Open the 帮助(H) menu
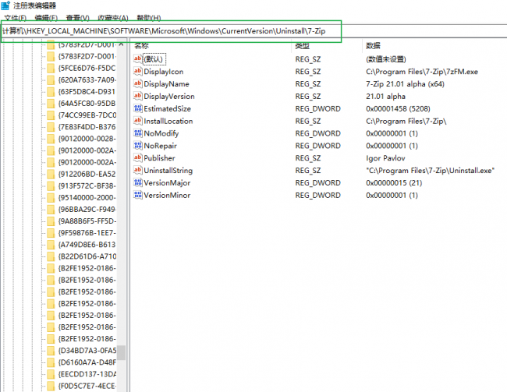The image size is (507, 392). (149, 18)
